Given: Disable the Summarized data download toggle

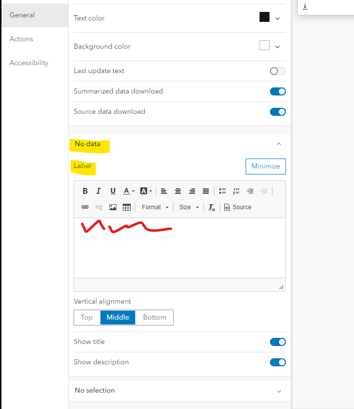Looking at the screenshot, I should [x=277, y=91].
